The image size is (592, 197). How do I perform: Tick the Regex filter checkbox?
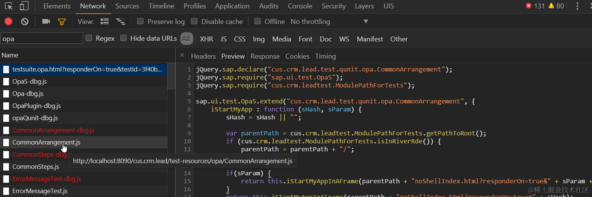pos(89,38)
